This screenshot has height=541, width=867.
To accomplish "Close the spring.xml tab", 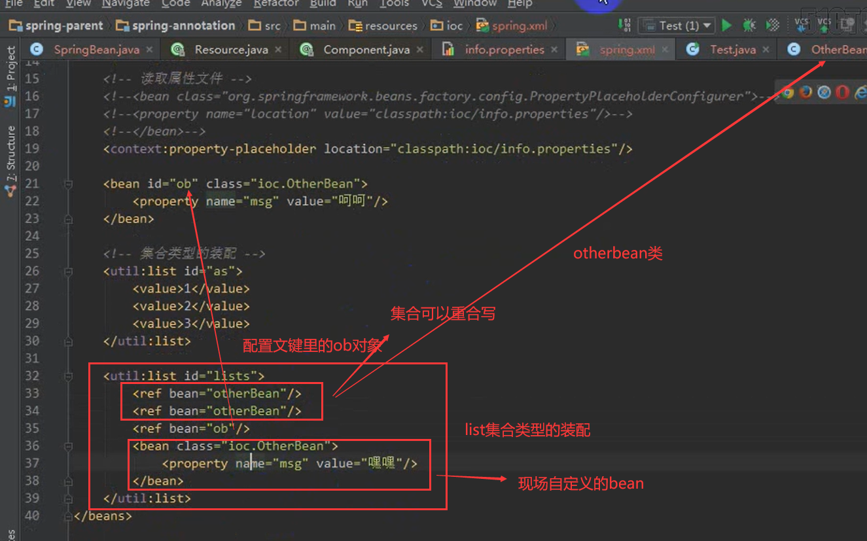I will (665, 50).
